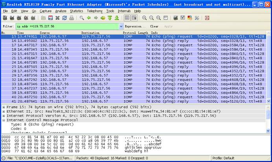Screen dimensions: 272x162
Task: Click packet list scrollbar down arrow
Action: point(268,101)
